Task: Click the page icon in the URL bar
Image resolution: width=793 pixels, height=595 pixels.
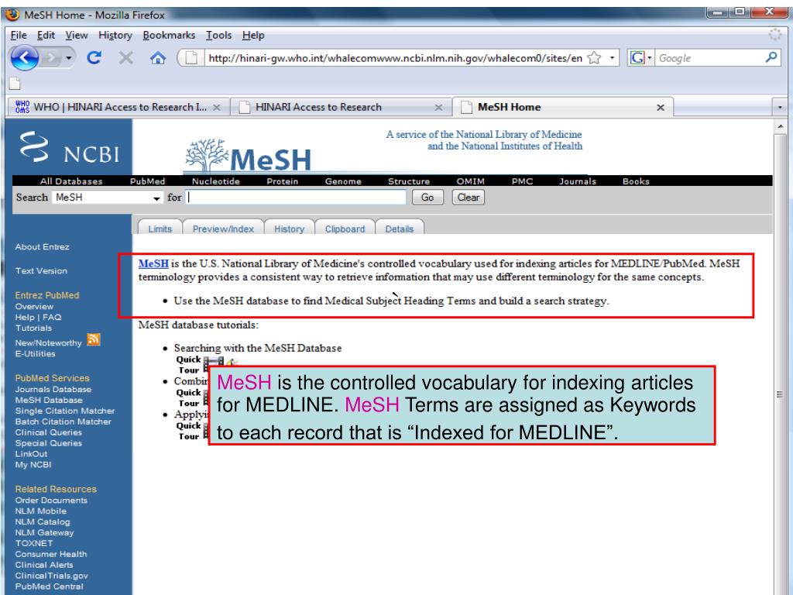Action: pyautogui.click(x=191, y=58)
